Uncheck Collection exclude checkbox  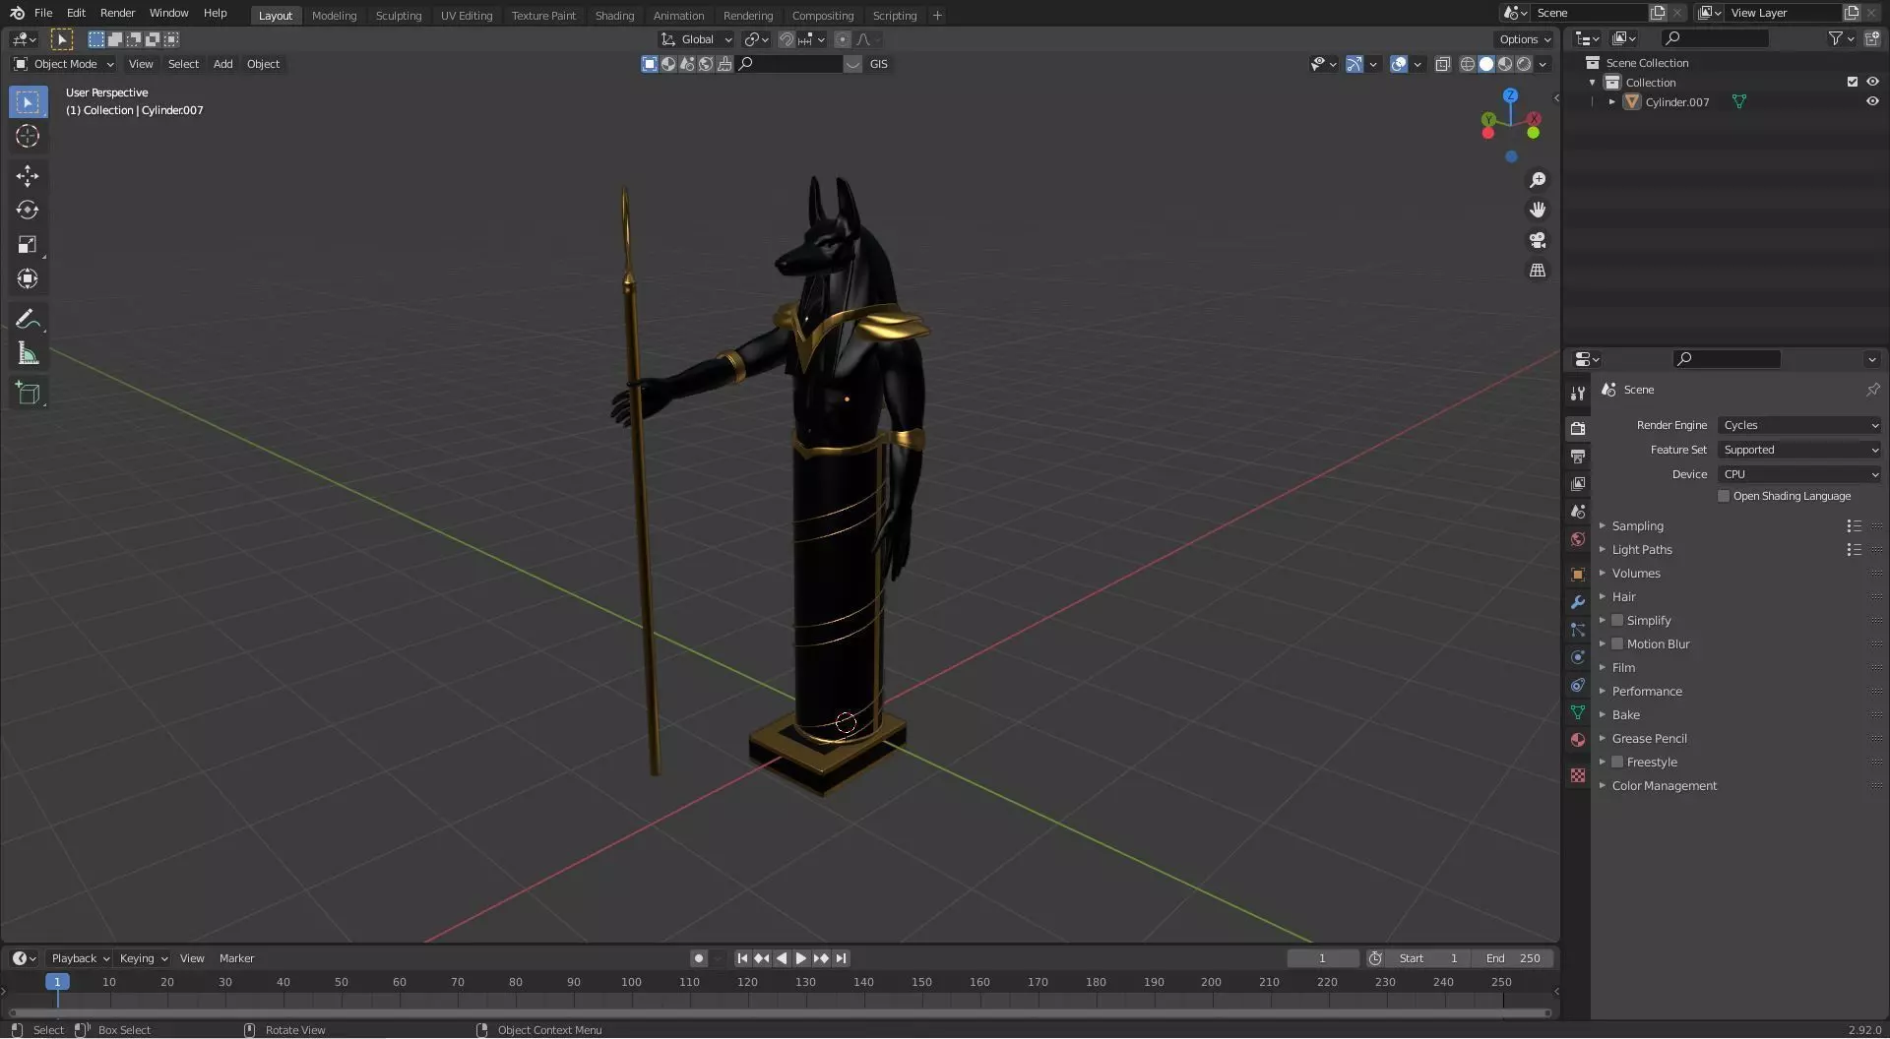pyautogui.click(x=1853, y=83)
